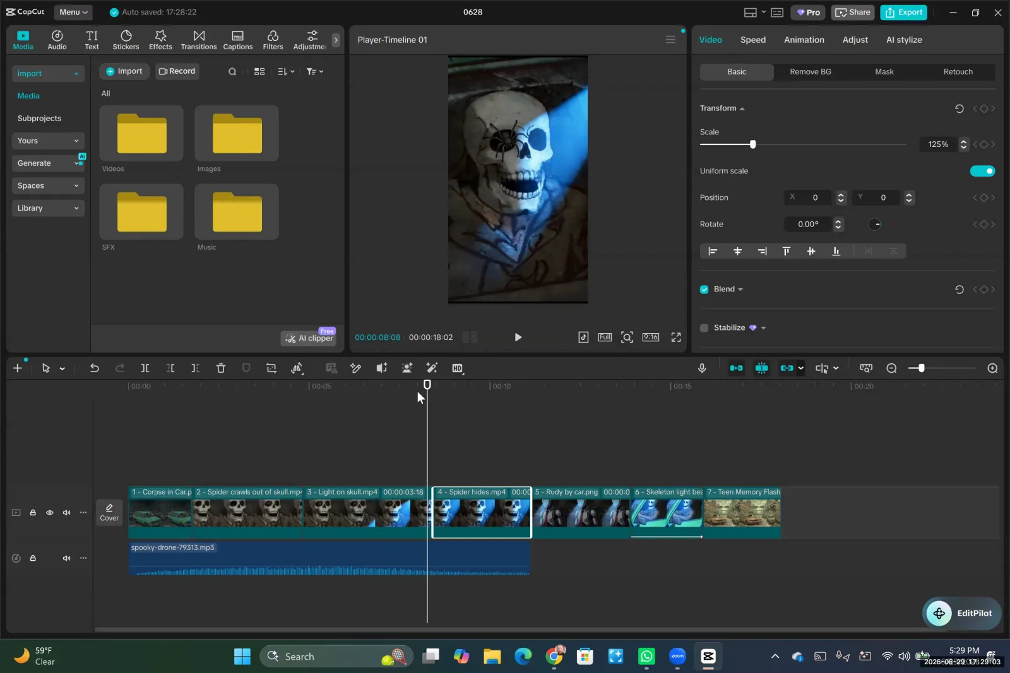1010x673 pixels.
Task: Switch to the Speed tab
Action: 752,40
